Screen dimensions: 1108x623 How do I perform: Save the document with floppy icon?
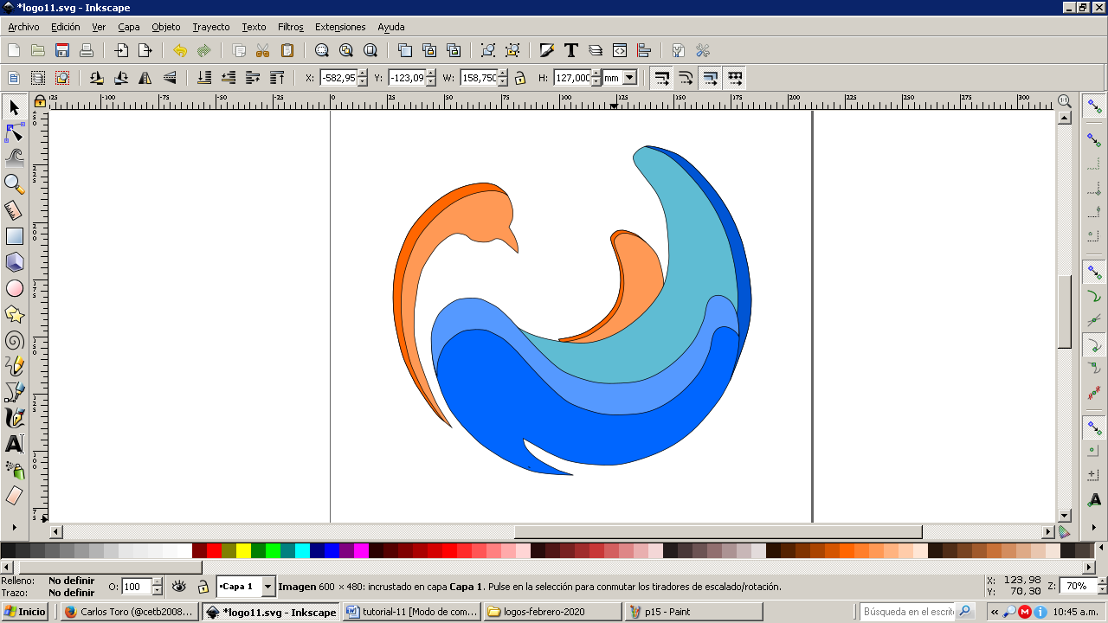tap(62, 50)
